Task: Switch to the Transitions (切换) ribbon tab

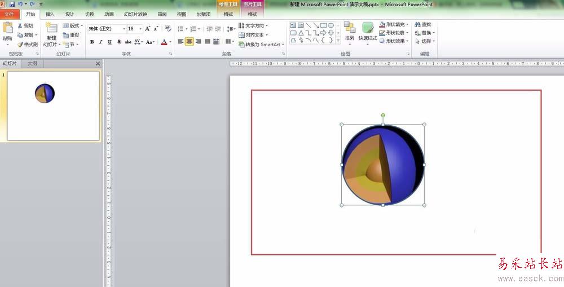Action: point(90,14)
